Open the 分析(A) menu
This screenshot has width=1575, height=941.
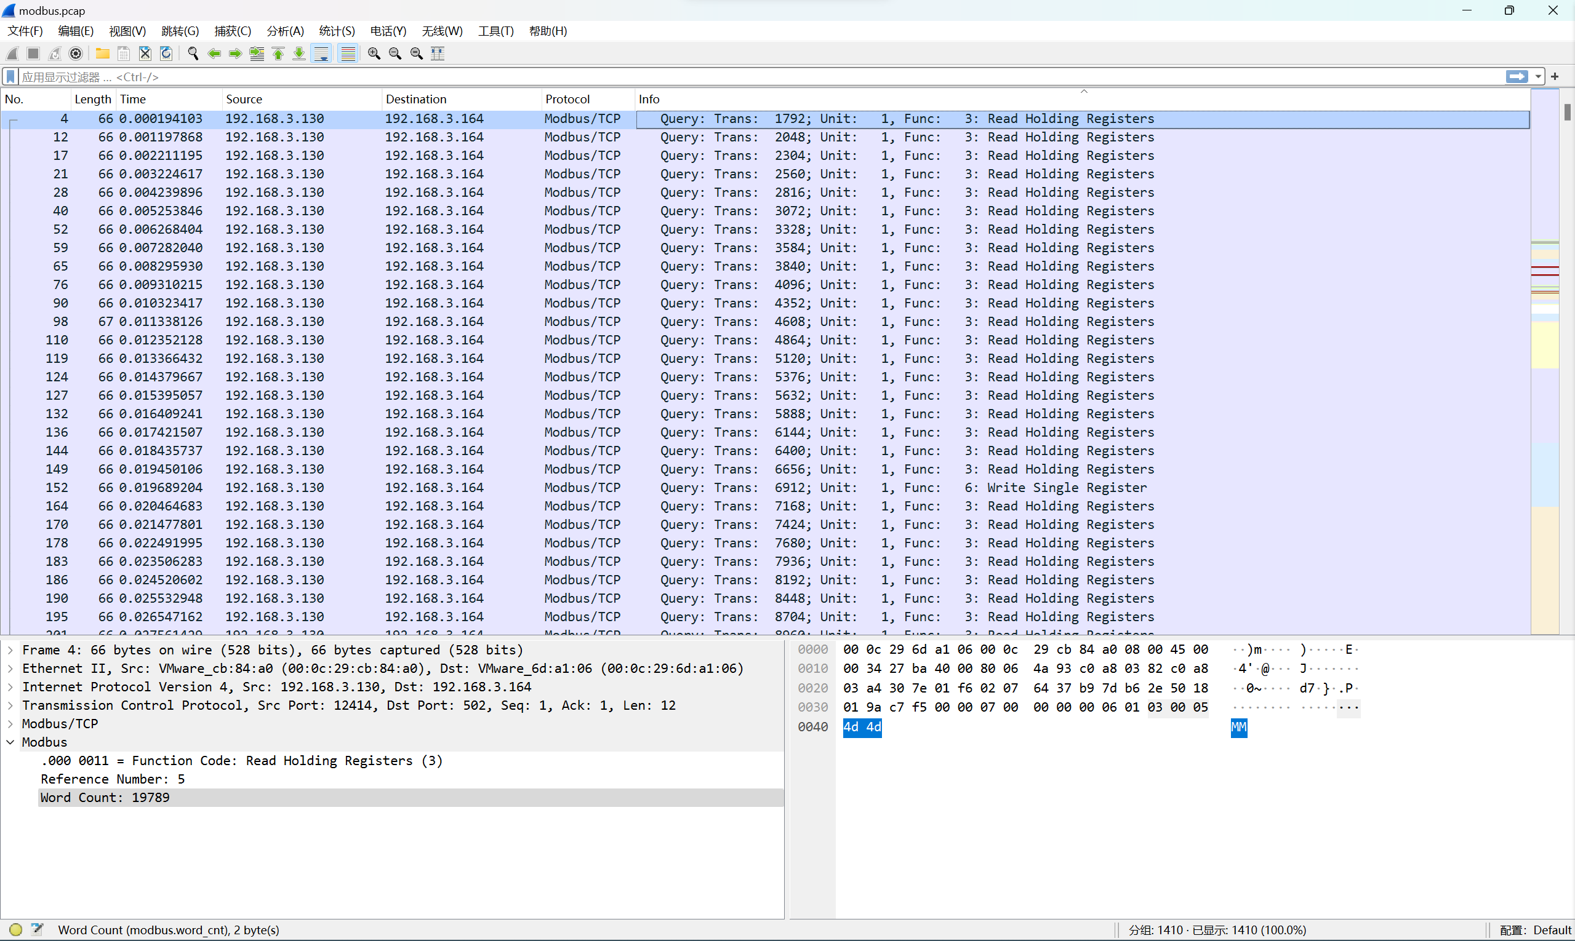(x=285, y=31)
